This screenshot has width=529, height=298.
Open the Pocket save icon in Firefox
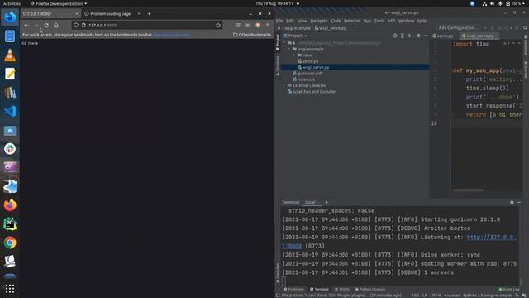coord(238,26)
